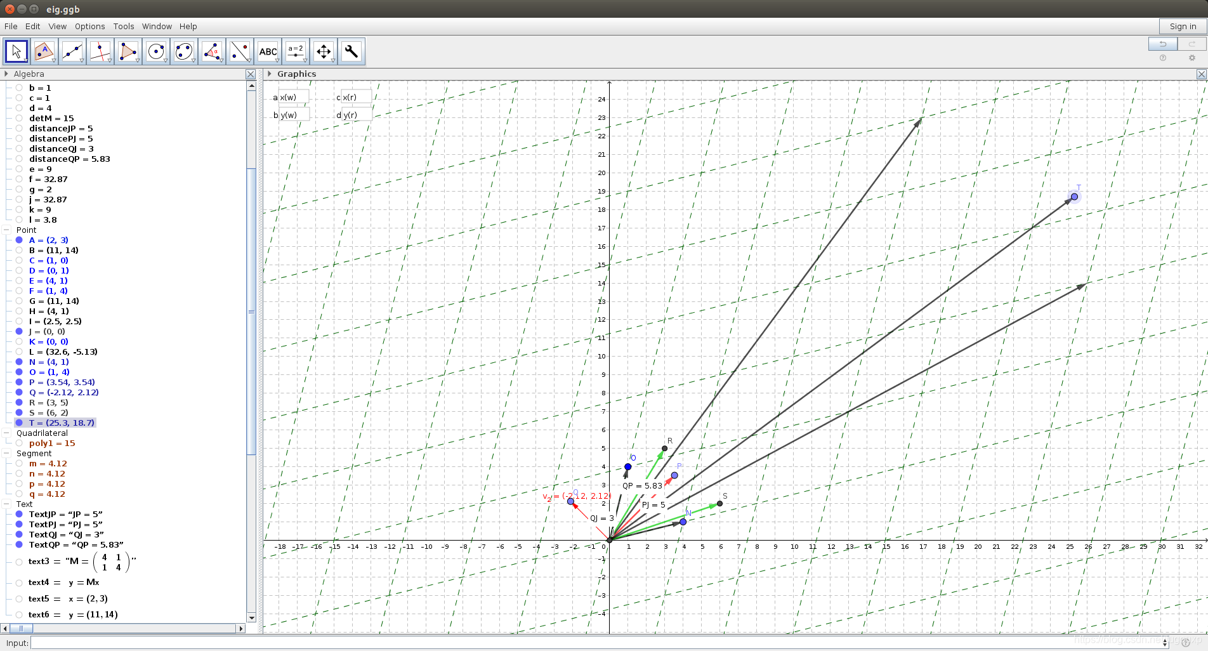This screenshot has width=1208, height=651.
Task: Select the Line through two points tool
Action: tap(72, 51)
